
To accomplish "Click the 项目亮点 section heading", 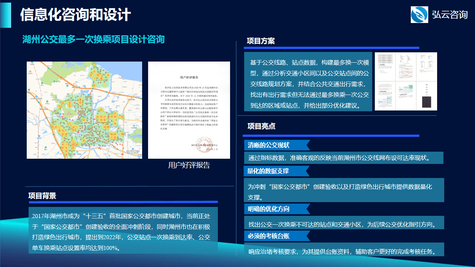I will click(x=261, y=126).
